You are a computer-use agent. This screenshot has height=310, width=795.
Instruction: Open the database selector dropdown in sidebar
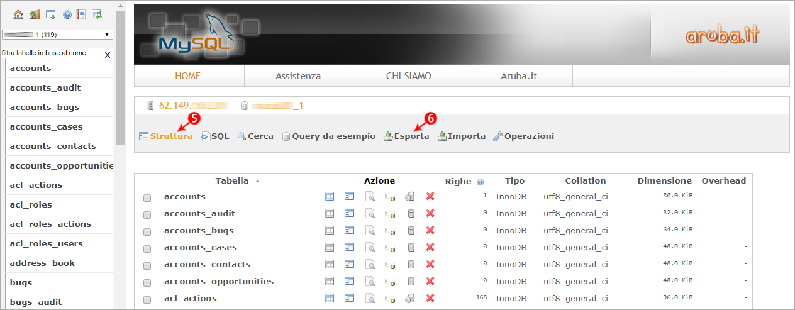coord(57,35)
